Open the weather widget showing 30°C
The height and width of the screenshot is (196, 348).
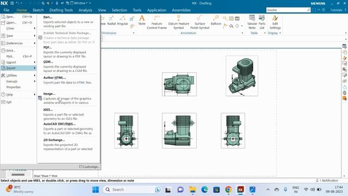[x=20, y=189]
